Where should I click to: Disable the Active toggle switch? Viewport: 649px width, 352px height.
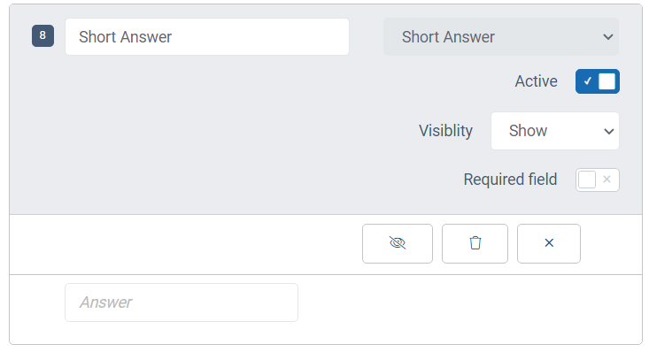(598, 81)
